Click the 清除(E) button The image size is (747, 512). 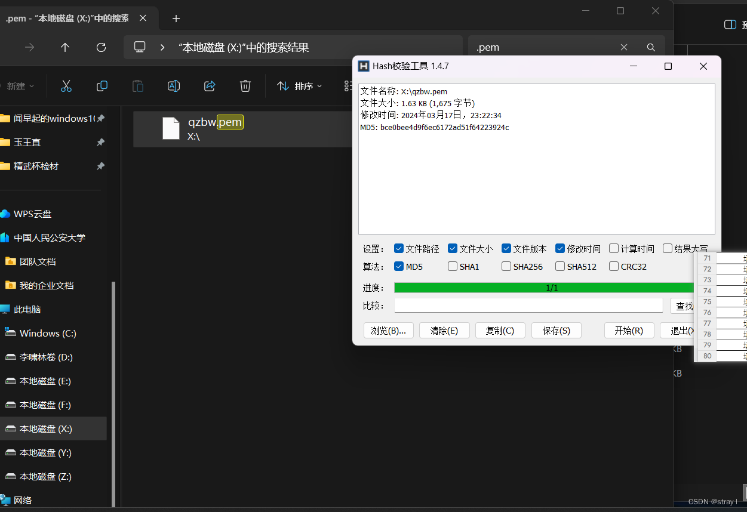tap(444, 331)
